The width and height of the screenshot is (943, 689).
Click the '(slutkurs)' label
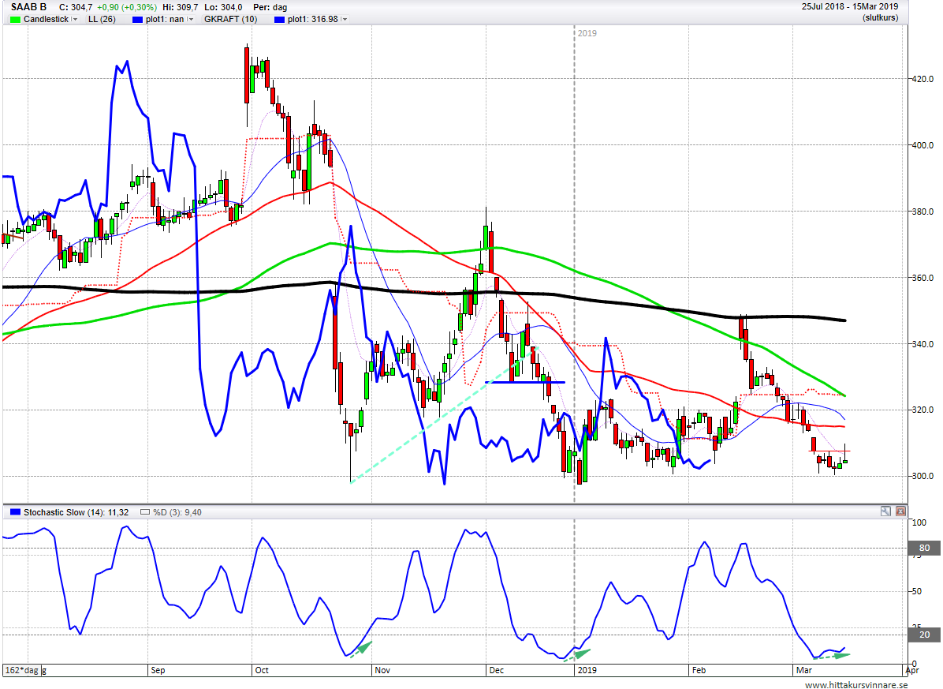pyautogui.click(x=881, y=18)
